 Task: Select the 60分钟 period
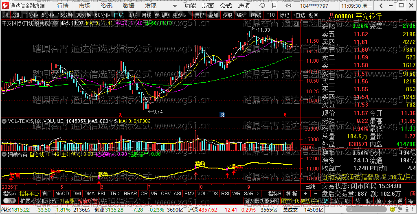(102, 15)
